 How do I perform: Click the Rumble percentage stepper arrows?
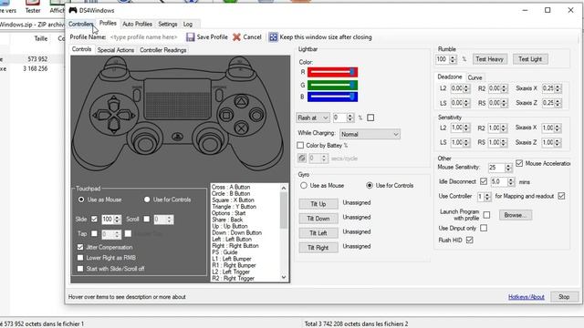click(453, 59)
